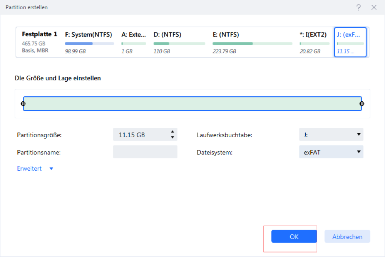The width and height of the screenshot is (385, 257).
Task: Increase partition size with up arrow
Action: coord(172,132)
